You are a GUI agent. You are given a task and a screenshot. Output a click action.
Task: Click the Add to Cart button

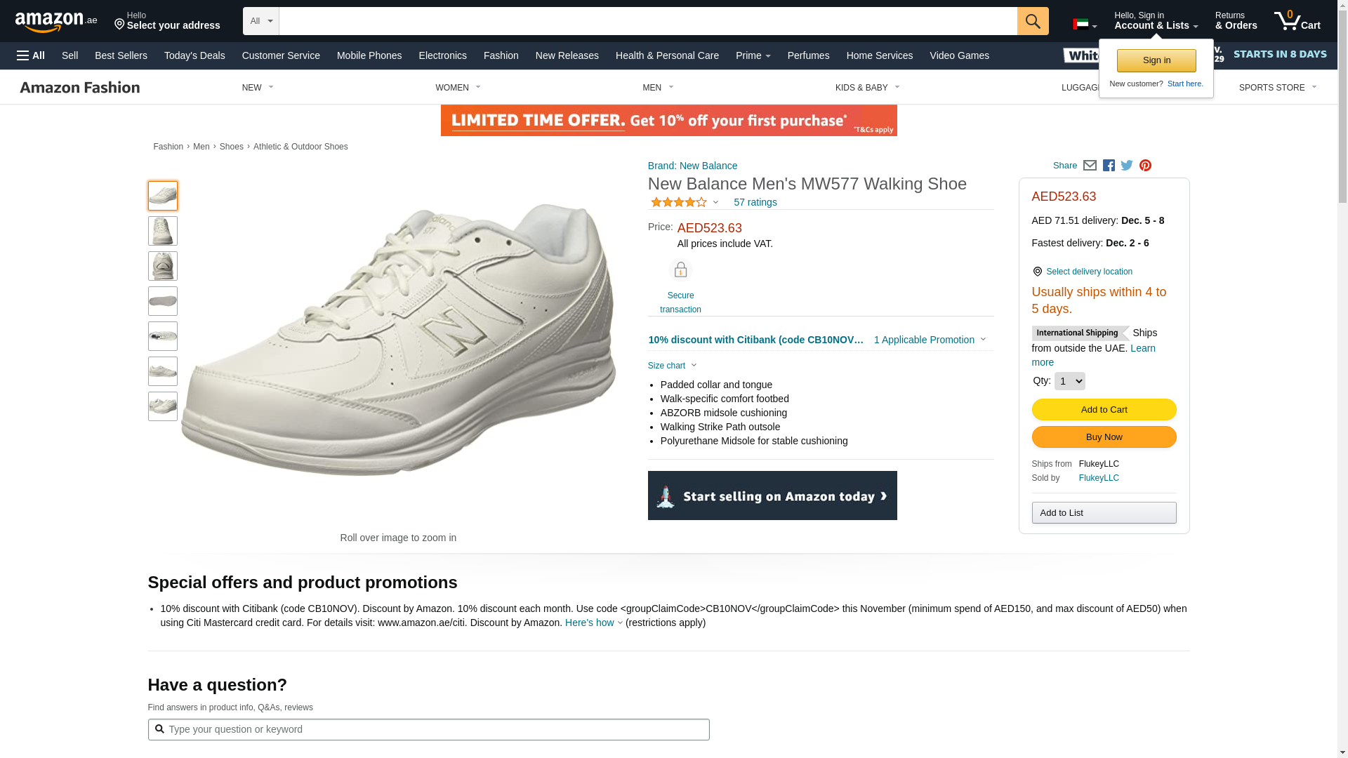1104,410
